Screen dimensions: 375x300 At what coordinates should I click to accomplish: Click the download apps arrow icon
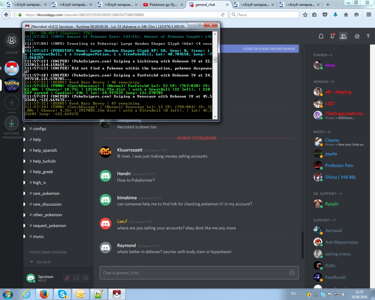pos(12,123)
